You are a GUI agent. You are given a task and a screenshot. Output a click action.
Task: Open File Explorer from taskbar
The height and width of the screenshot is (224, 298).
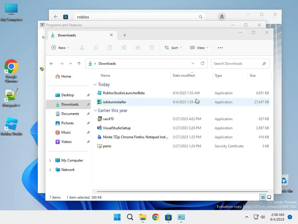click(143, 217)
